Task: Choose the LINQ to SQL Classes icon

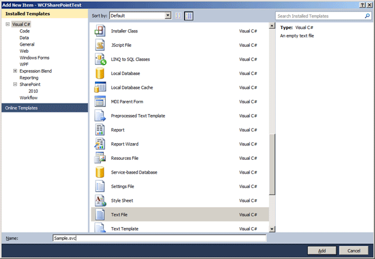Action: (100, 59)
